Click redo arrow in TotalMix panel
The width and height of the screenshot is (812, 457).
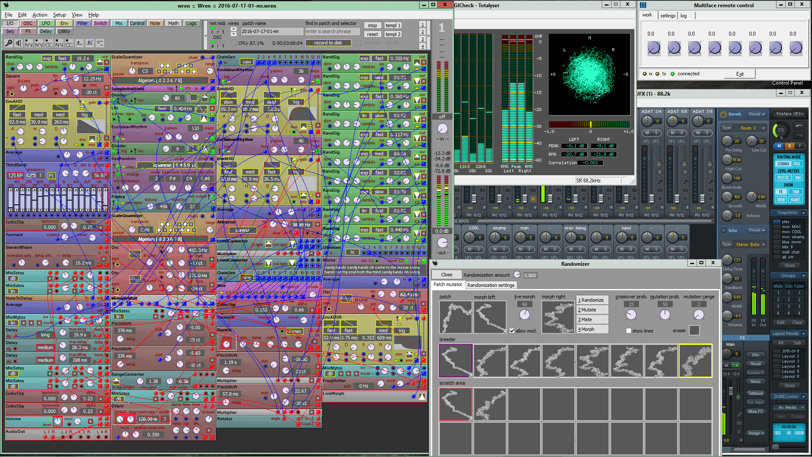(x=799, y=135)
